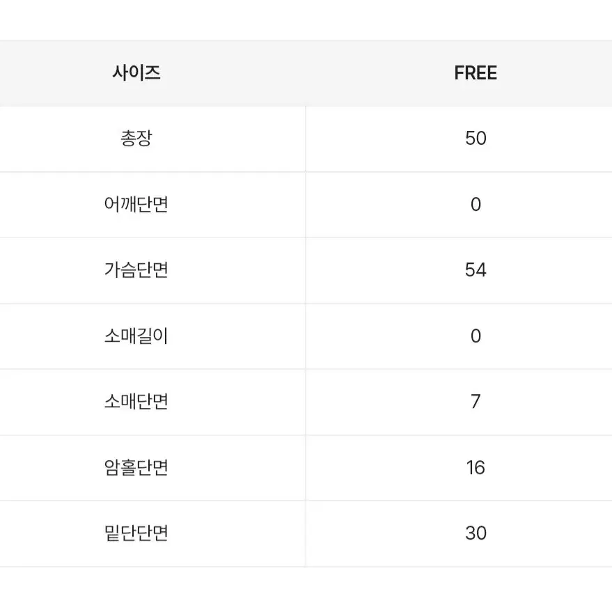612x612 pixels.
Task: Click the 암홀단면 value 16
Action: pyautogui.click(x=476, y=467)
